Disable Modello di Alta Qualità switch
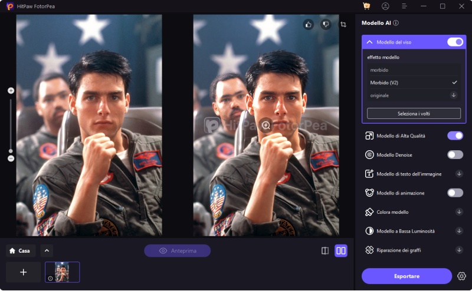The image size is (472, 291). click(455, 136)
